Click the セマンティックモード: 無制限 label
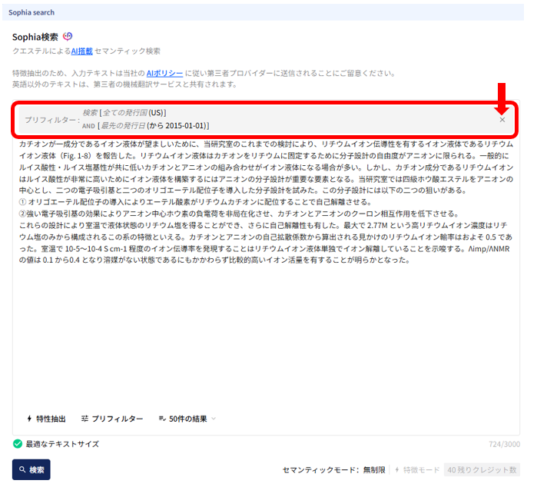This screenshot has height=487, width=537. tap(334, 470)
